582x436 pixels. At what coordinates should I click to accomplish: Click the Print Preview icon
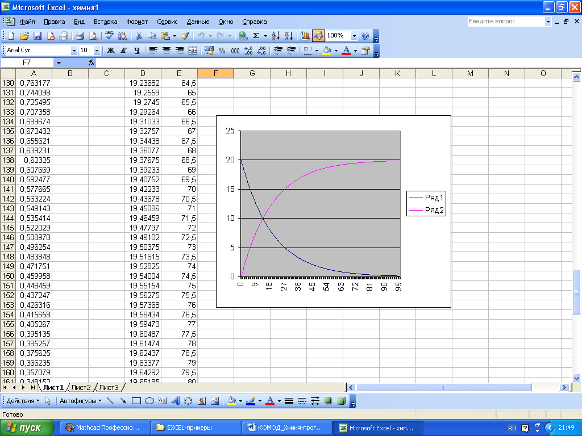click(x=93, y=36)
